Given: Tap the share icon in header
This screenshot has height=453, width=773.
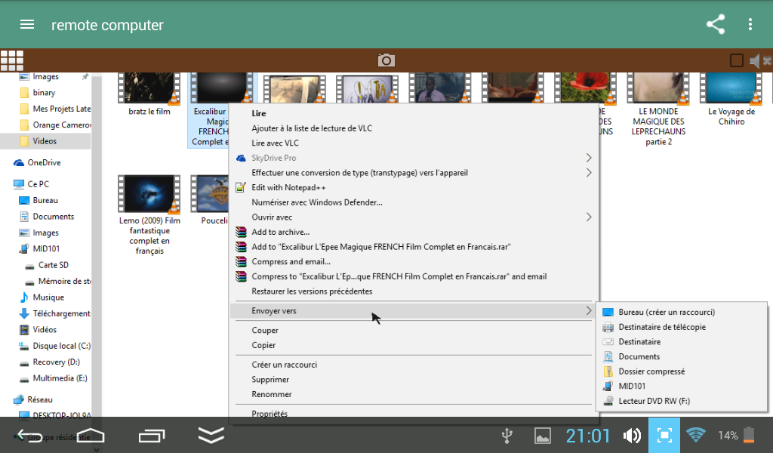Looking at the screenshot, I should tap(716, 24).
